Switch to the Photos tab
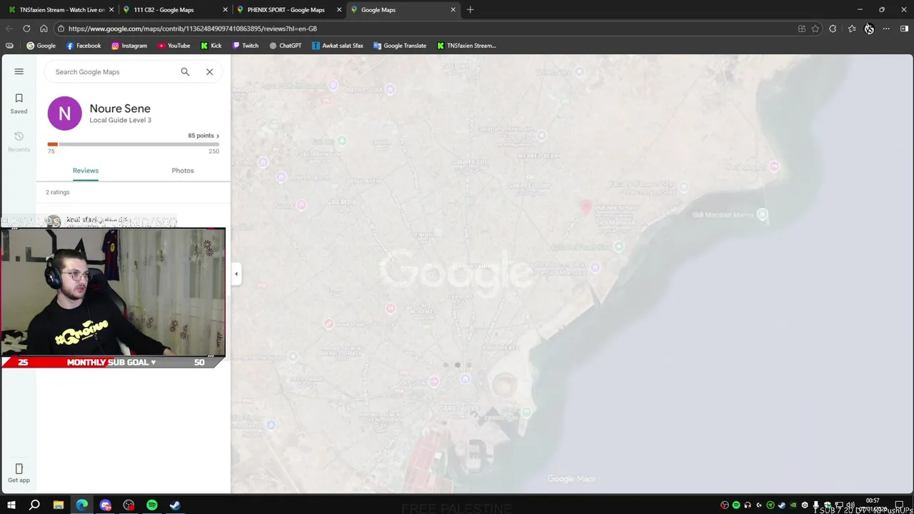 tap(183, 171)
